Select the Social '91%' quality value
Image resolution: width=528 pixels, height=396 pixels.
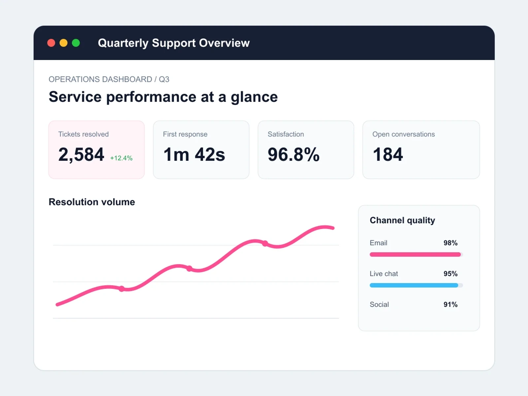(450, 304)
